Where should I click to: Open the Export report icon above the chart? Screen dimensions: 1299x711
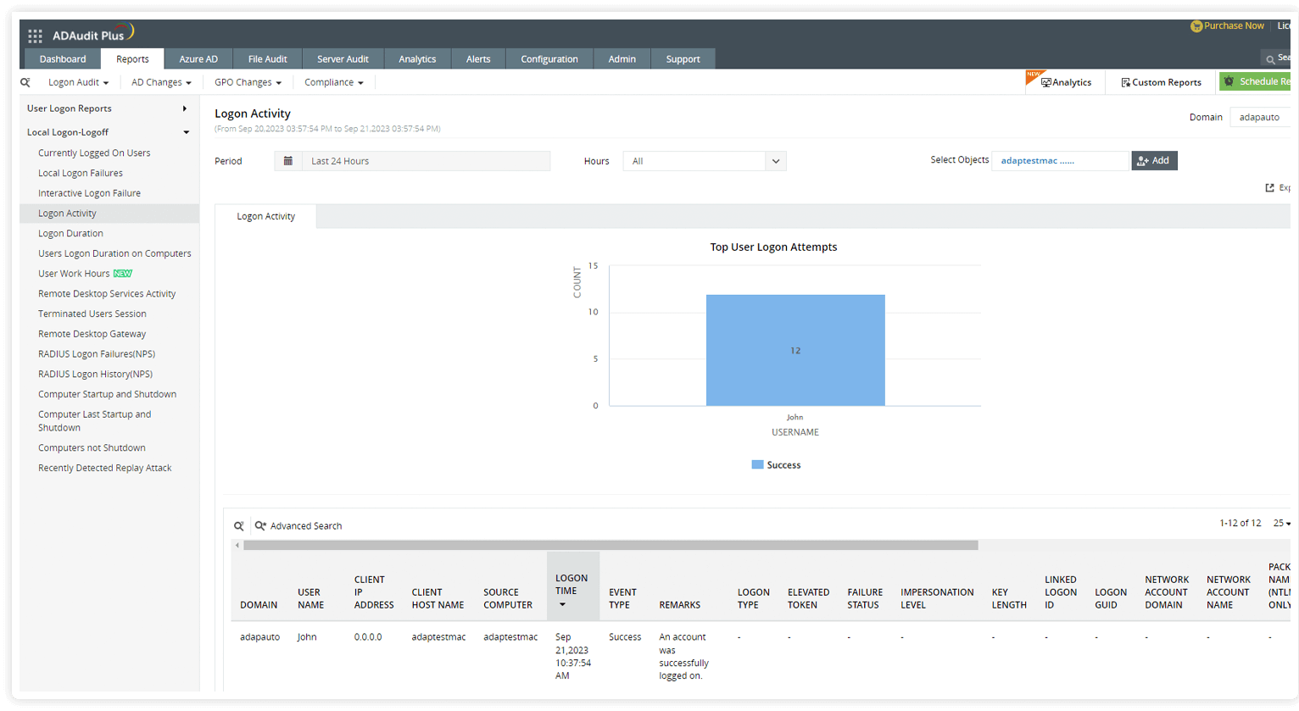pyautogui.click(x=1269, y=187)
